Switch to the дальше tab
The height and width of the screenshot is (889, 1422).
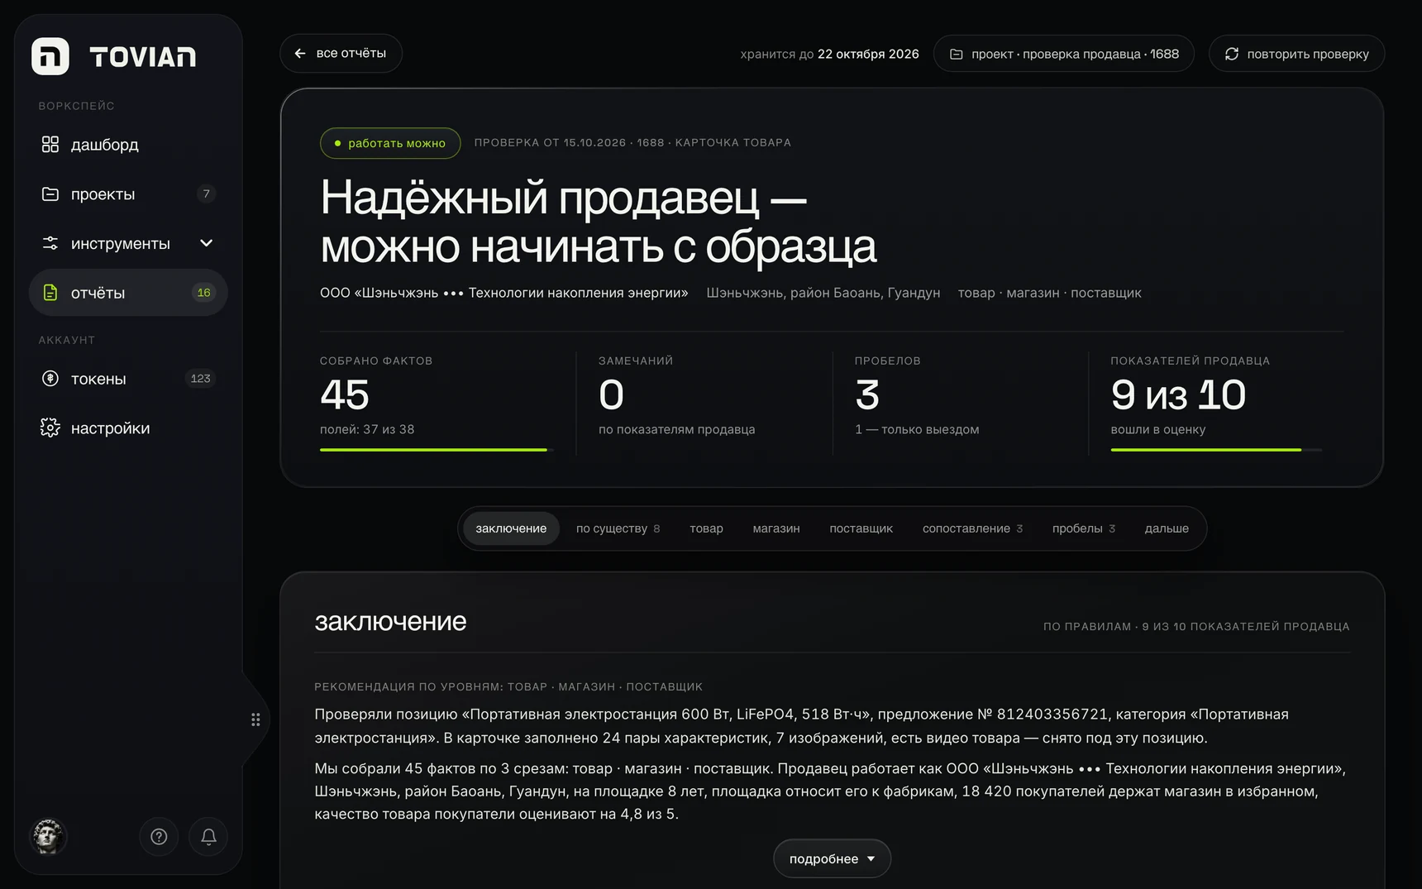click(x=1167, y=528)
